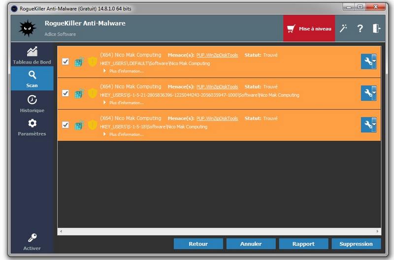This screenshot has width=394, height=260.
Task: Uncheck the .DEFAULT Nico Mak Computing entry
Action: click(x=66, y=62)
